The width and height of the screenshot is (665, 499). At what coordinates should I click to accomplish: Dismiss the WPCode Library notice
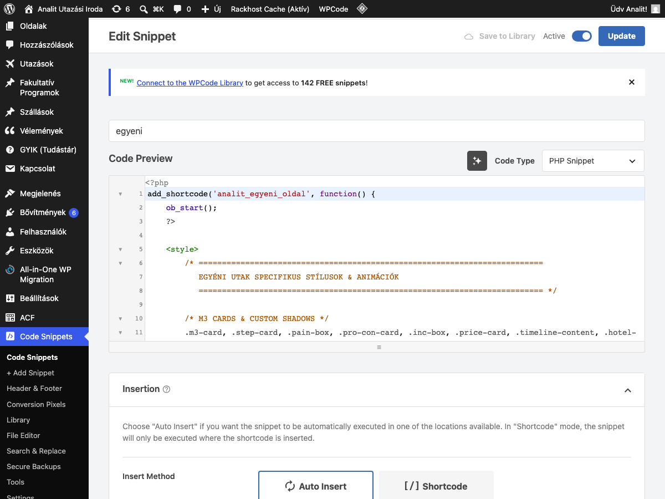tap(631, 82)
